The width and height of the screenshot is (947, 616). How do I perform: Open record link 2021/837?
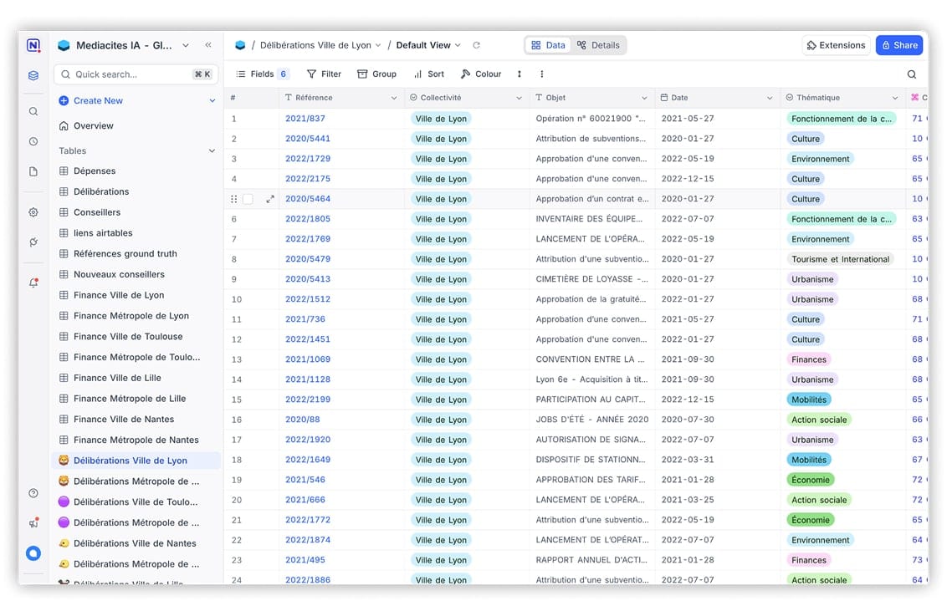pos(305,119)
